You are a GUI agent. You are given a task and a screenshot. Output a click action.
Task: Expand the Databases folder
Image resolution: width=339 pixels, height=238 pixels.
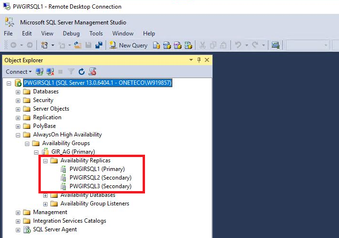(18, 92)
